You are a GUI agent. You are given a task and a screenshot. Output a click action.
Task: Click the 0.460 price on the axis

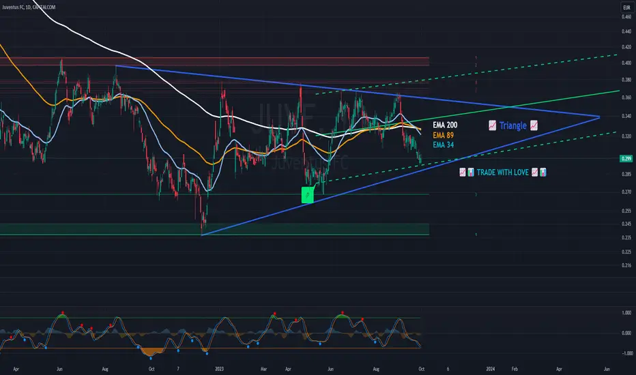626,16
